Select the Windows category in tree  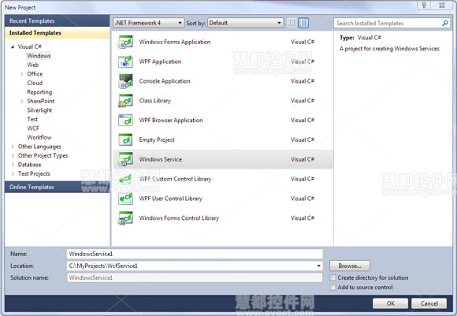39,56
